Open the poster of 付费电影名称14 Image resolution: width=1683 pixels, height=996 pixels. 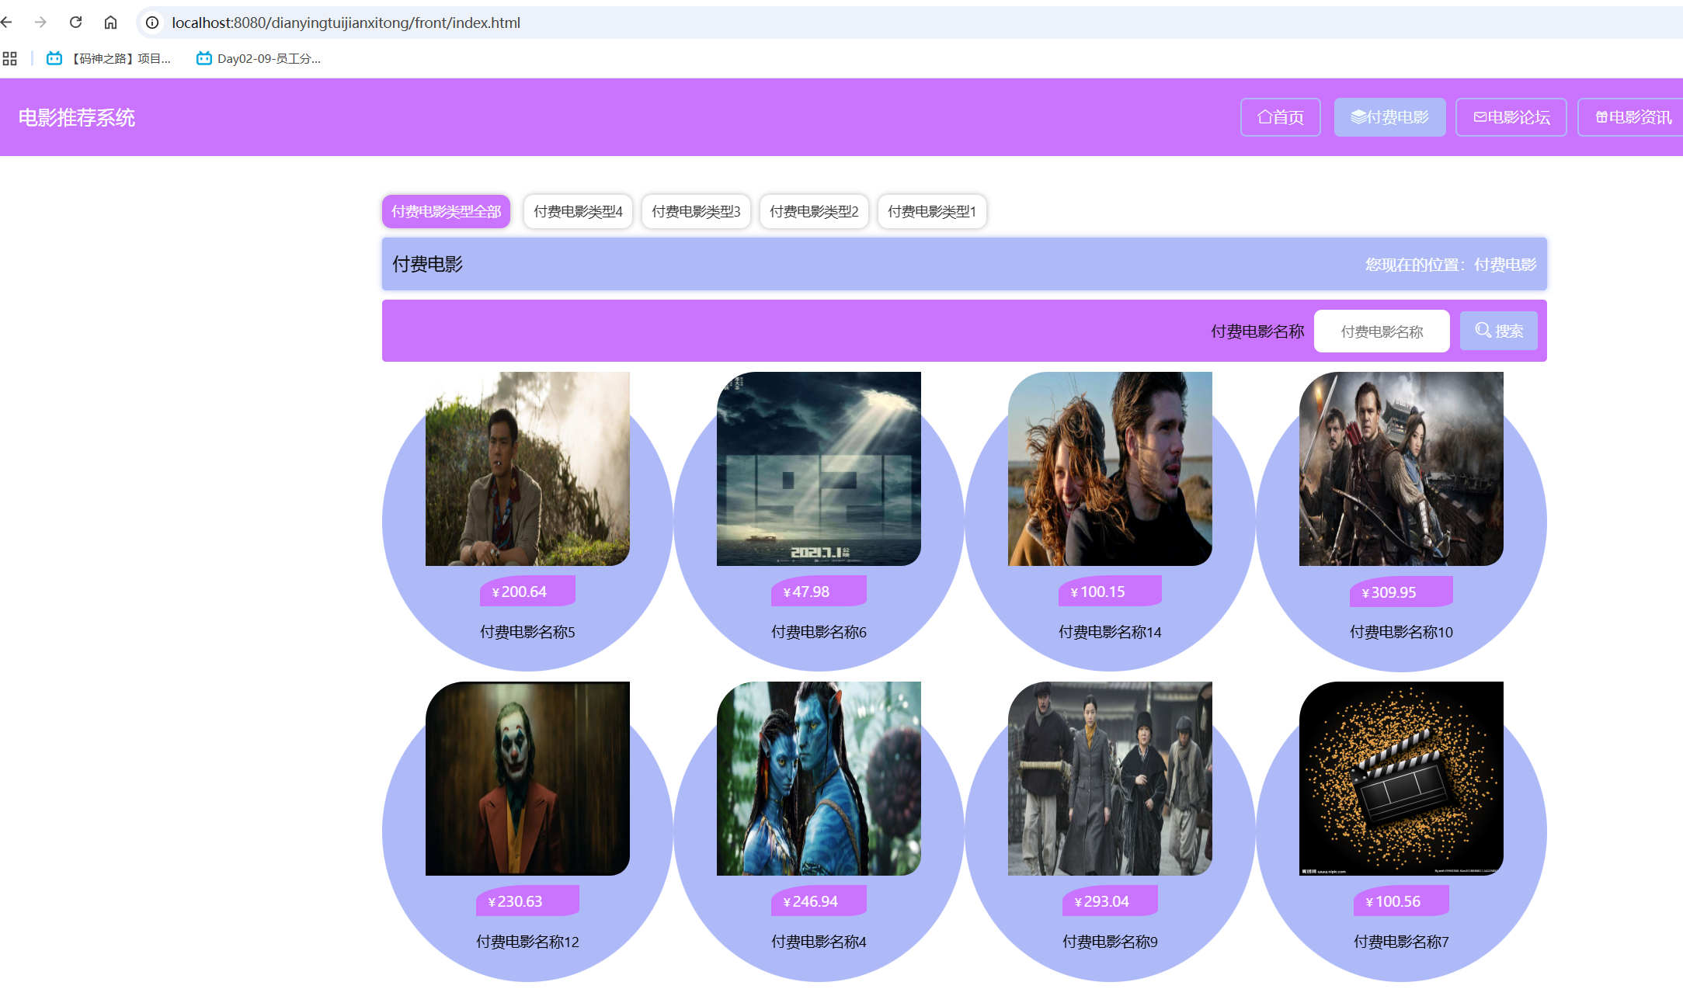1110,469
